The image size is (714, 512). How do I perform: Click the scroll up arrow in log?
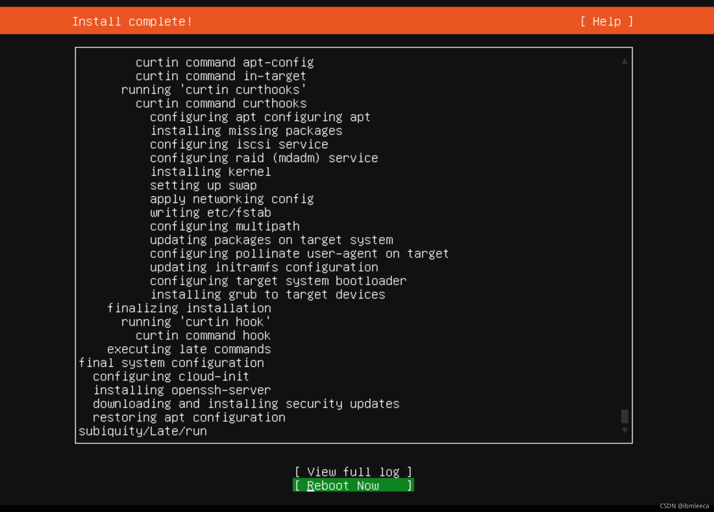pyautogui.click(x=624, y=61)
